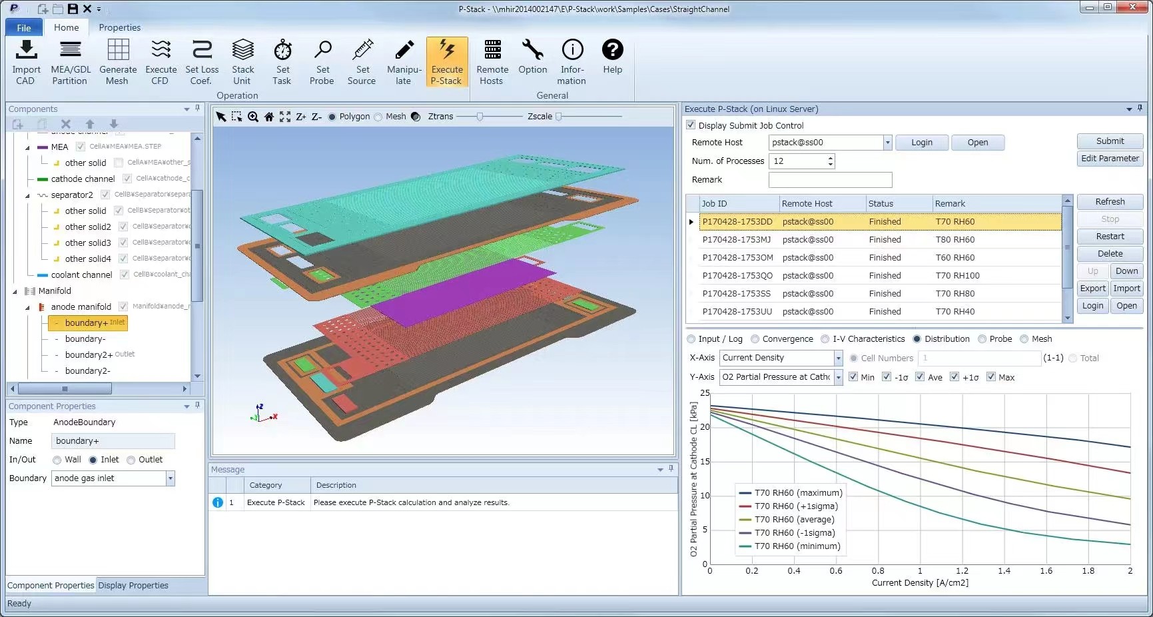Click the Refresh button
The image size is (1153, 617).
click(1110, 202)
